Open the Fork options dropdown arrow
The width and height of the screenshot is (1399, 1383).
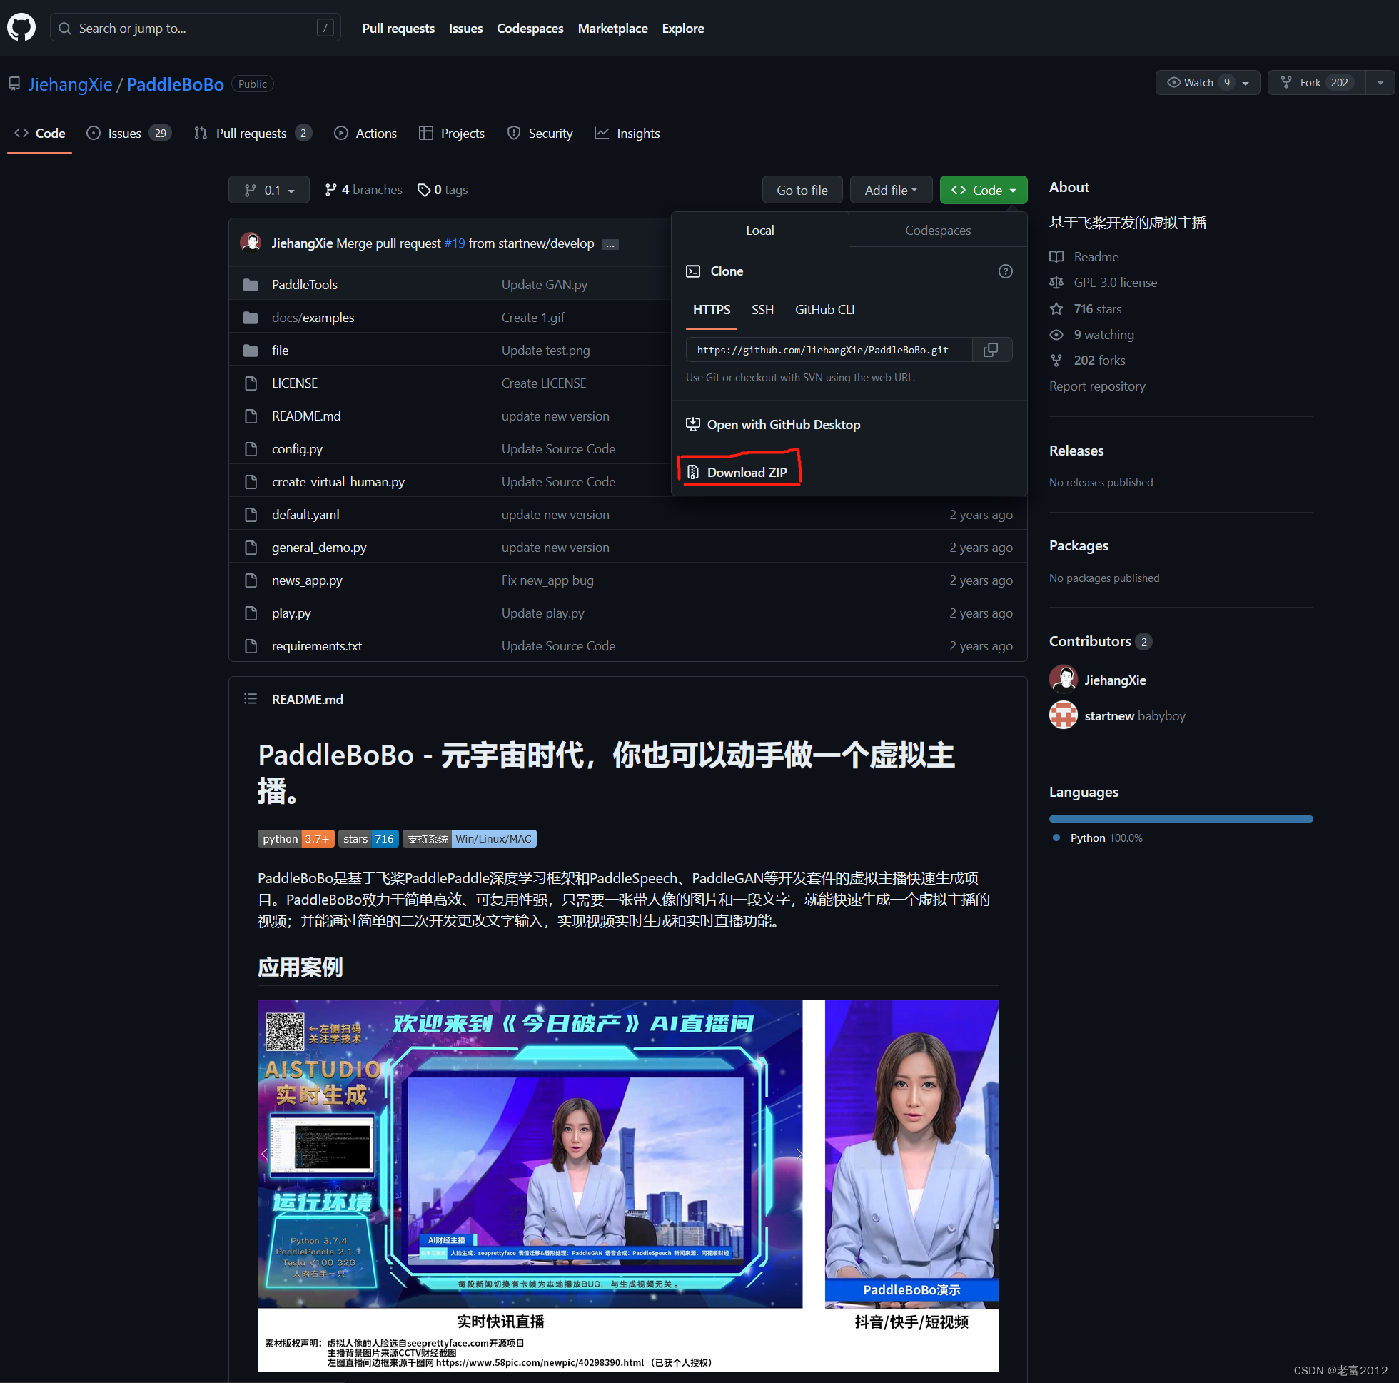[1380, 83]
